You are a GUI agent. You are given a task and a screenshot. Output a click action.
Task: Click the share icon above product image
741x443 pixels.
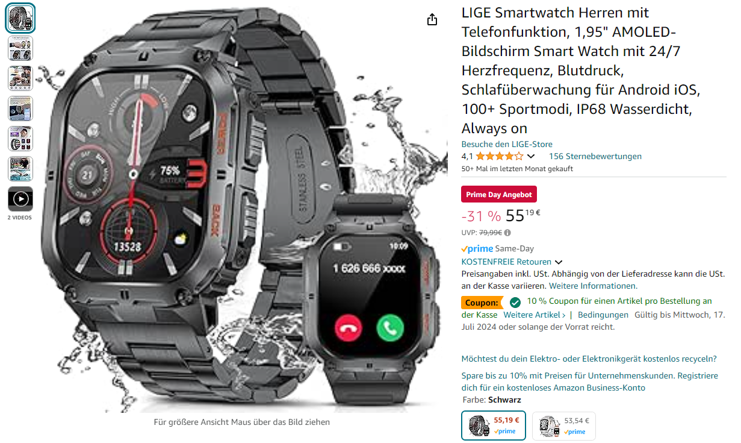click(432, 20)
